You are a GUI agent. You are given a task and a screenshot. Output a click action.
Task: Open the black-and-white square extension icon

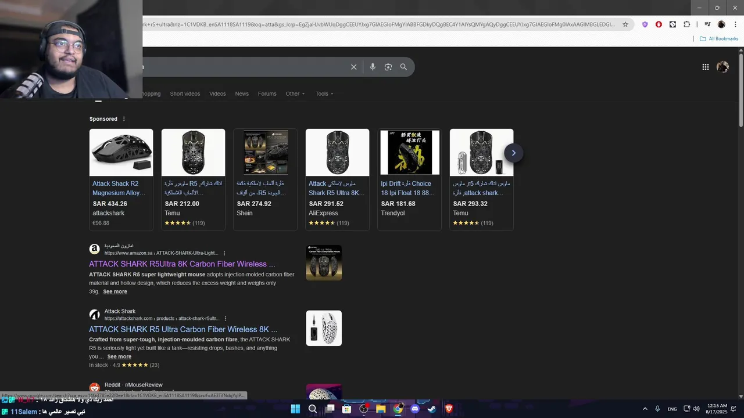(673, 24)
